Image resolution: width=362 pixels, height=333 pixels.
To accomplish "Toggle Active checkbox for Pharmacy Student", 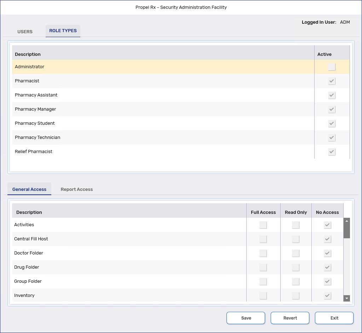I will click(332, 123).
